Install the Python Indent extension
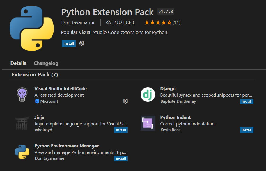The width and height of the screenshot is (266, 171). click(247, 130)
